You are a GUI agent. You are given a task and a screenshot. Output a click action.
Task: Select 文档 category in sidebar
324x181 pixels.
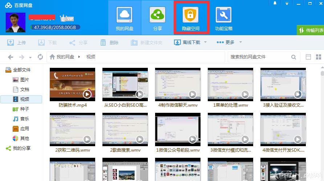21,89
